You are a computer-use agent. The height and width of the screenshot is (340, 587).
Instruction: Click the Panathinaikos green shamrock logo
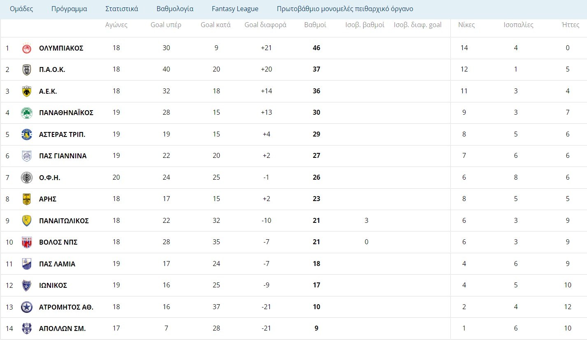coord(27,113)
